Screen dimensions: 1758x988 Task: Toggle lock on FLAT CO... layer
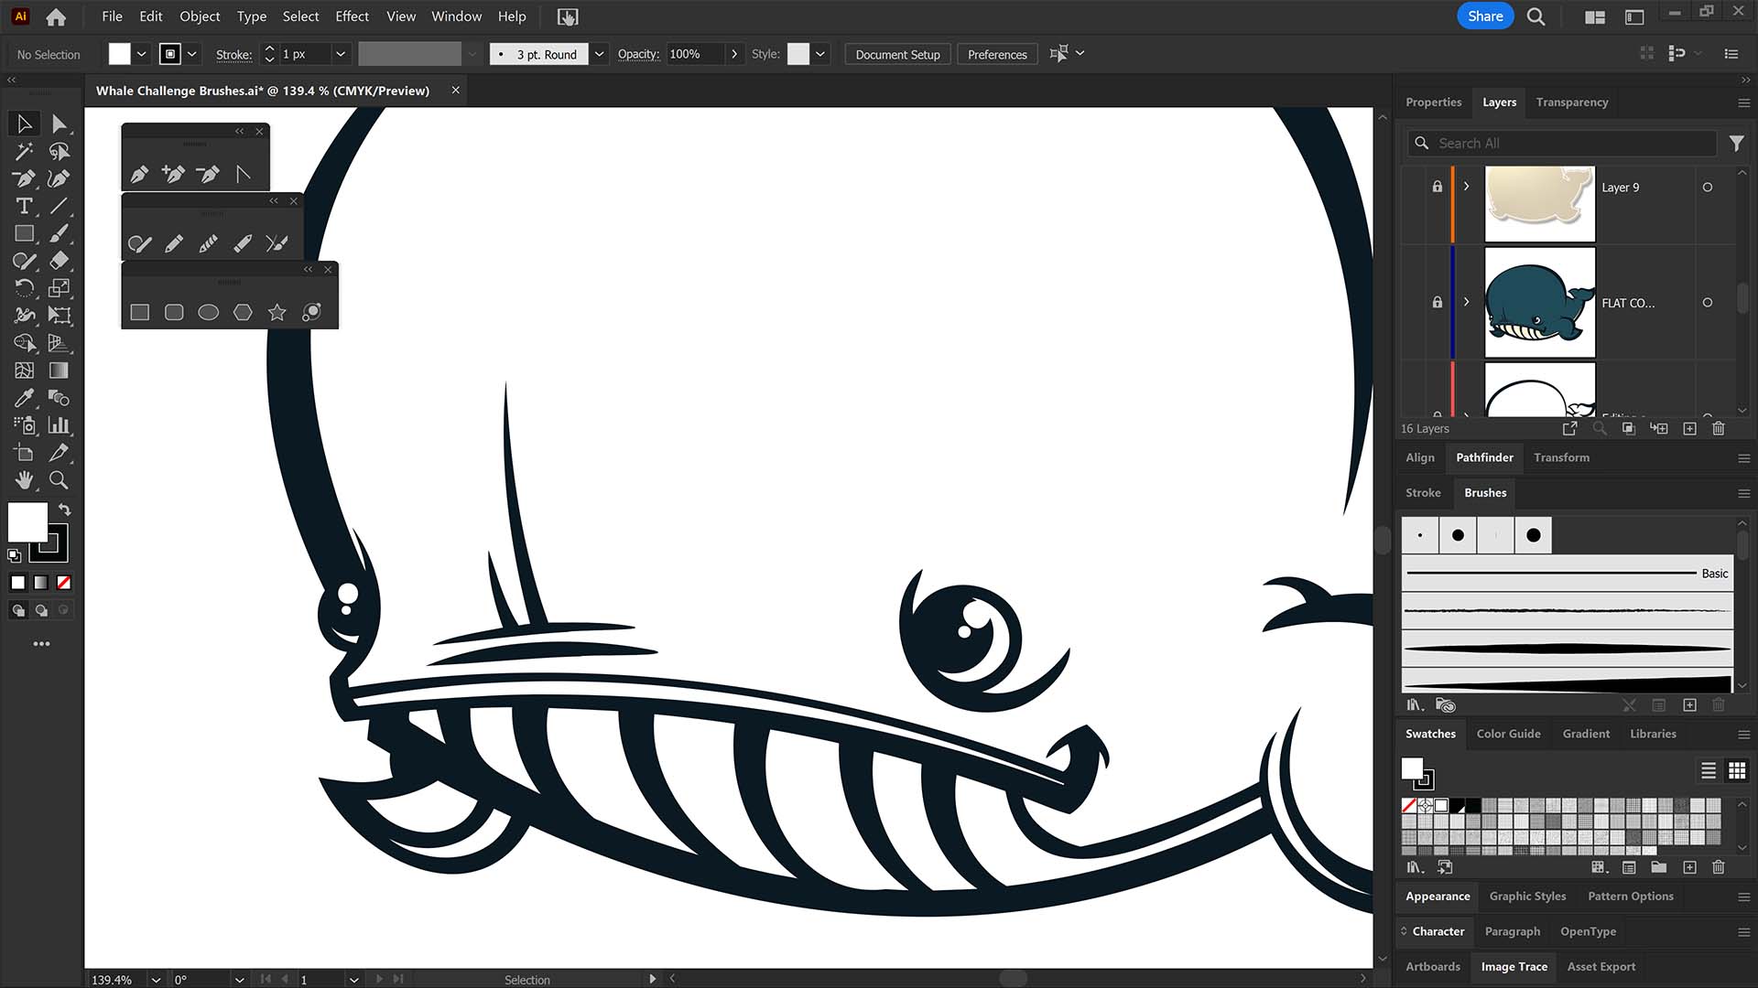point(1437,303)
